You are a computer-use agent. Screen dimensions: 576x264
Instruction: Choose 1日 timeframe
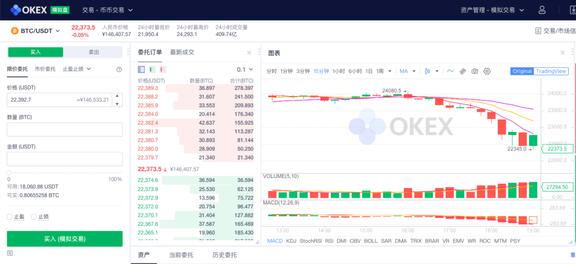click(369, 71)
